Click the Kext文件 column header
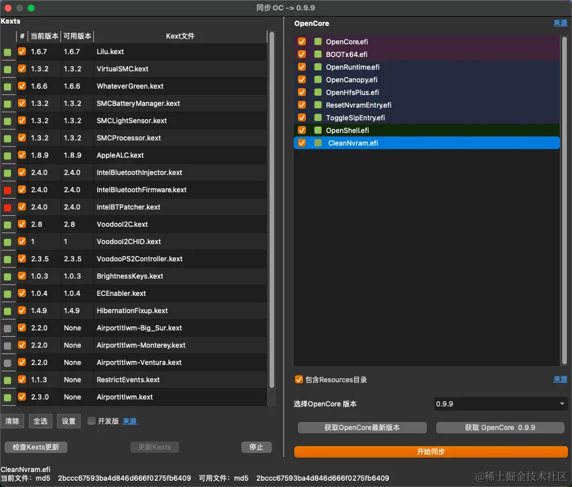 (180, 36)
